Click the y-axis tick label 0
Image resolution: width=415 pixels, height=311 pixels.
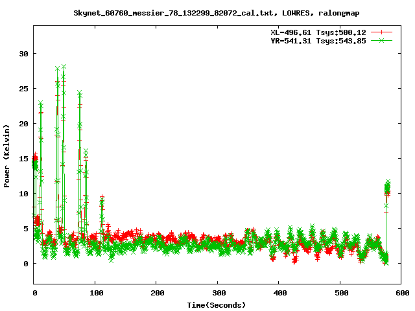[x=26, y=264]
